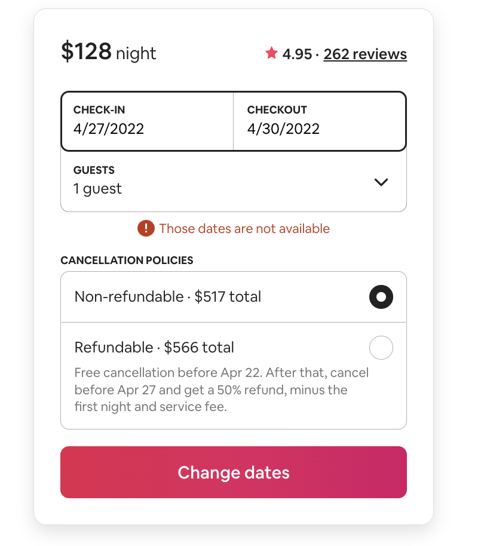Open the 262 reviews link
Image resolution: width=484 pixels, height=546 pixels.
365,54
